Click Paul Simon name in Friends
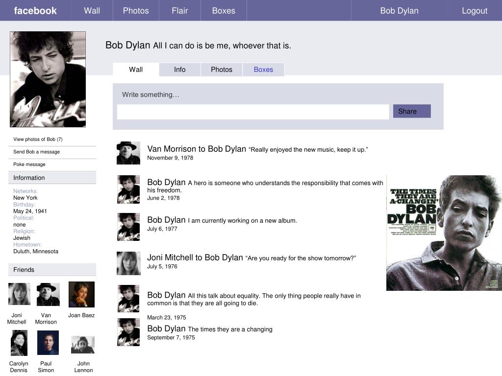 pyautogui.click(x=46, y=367)
